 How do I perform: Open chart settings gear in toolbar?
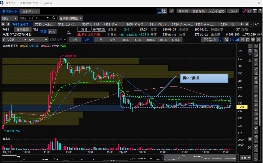tap(258, 40)
